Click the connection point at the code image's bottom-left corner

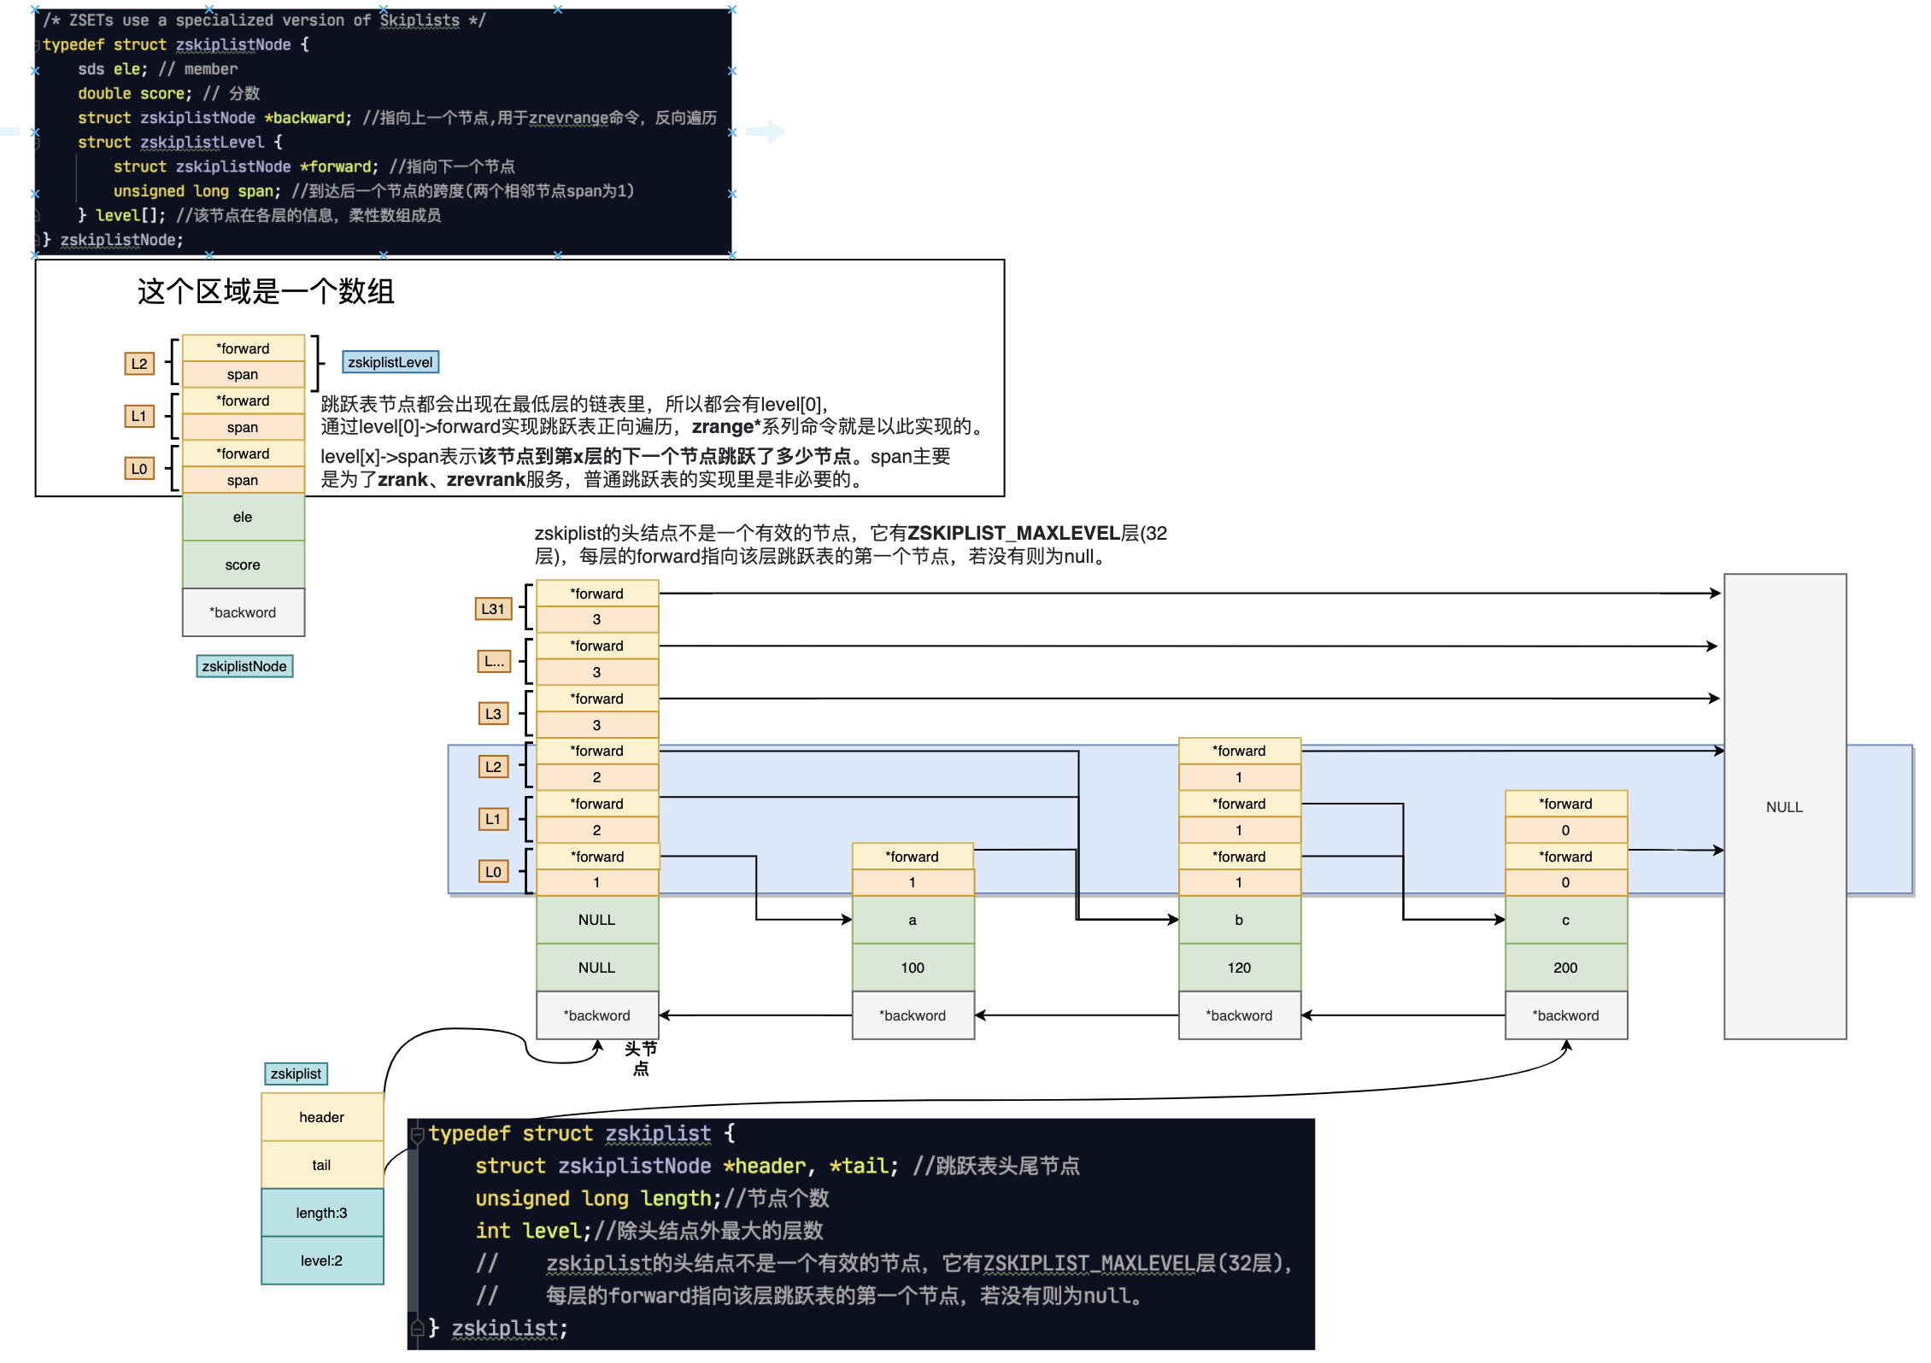click(35, 254)
